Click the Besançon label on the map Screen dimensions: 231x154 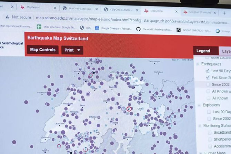[42, 93]
